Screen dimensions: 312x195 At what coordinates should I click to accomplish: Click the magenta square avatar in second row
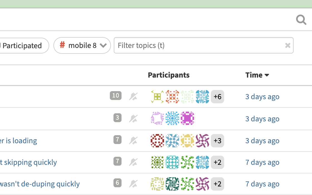coord(187,119)
